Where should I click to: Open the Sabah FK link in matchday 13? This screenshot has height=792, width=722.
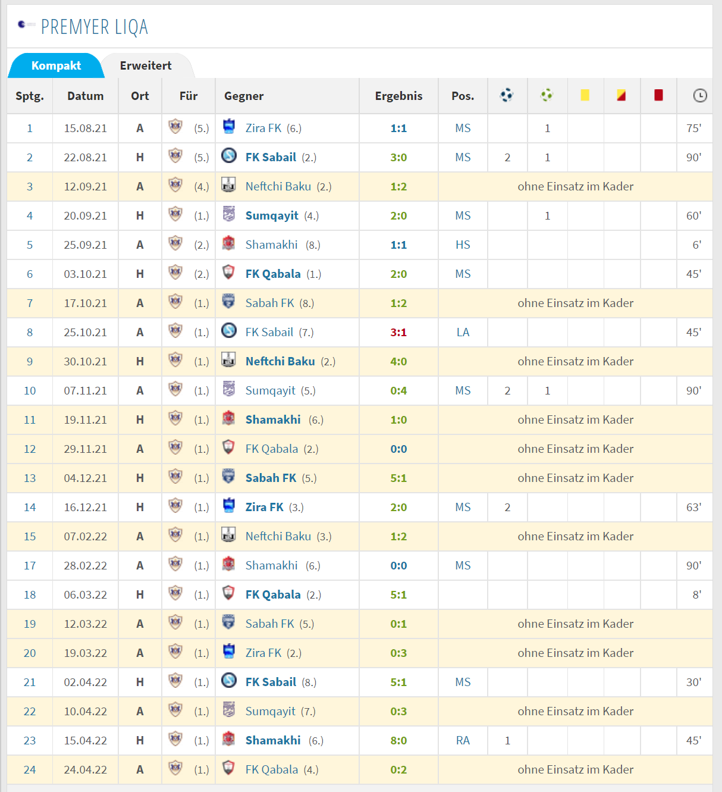[271, 478]
